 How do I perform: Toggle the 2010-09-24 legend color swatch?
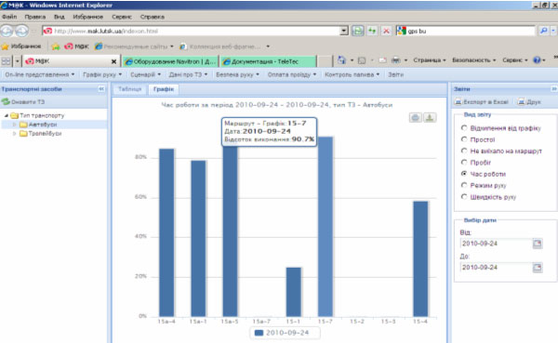coord(259,333)
